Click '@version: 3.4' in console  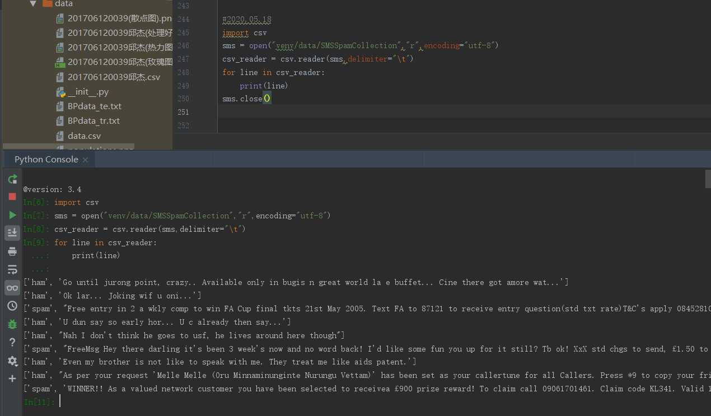click(52, 189)
